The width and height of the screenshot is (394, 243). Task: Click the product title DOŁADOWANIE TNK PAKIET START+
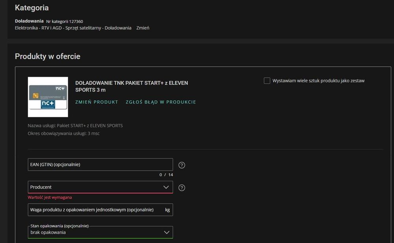point(132,87)
